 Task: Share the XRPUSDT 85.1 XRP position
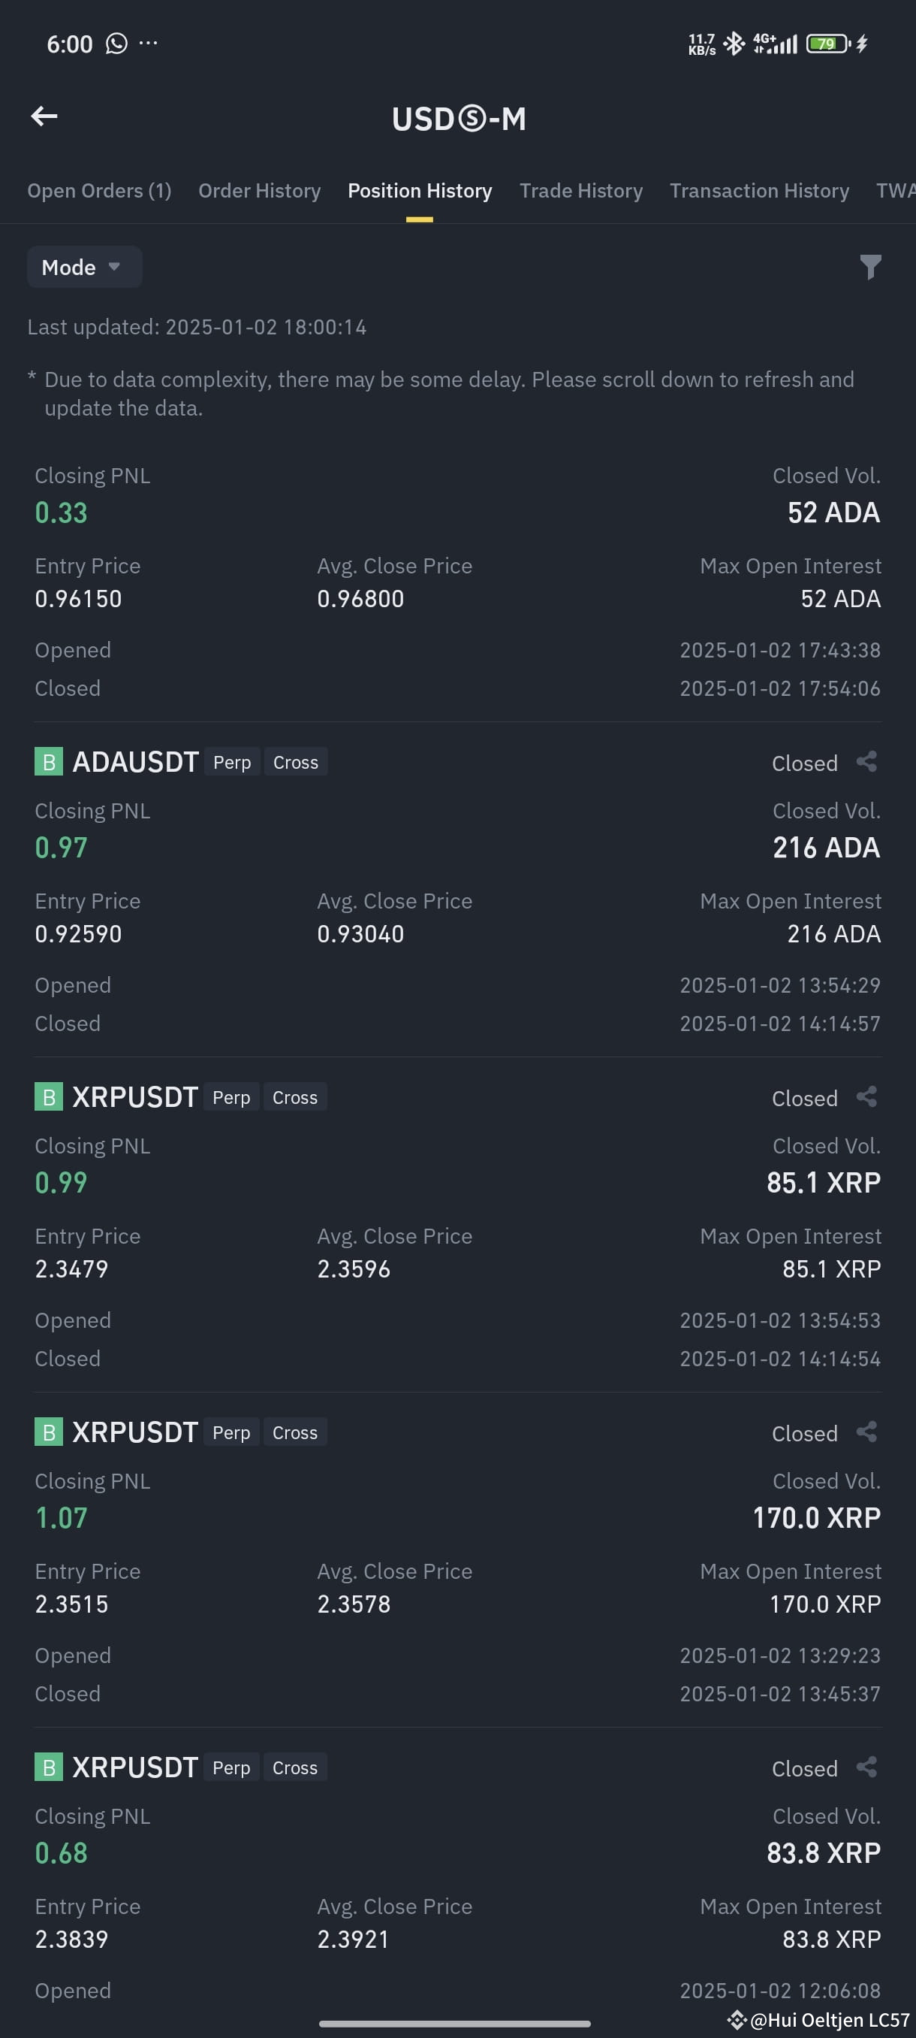pos(867,1097)
